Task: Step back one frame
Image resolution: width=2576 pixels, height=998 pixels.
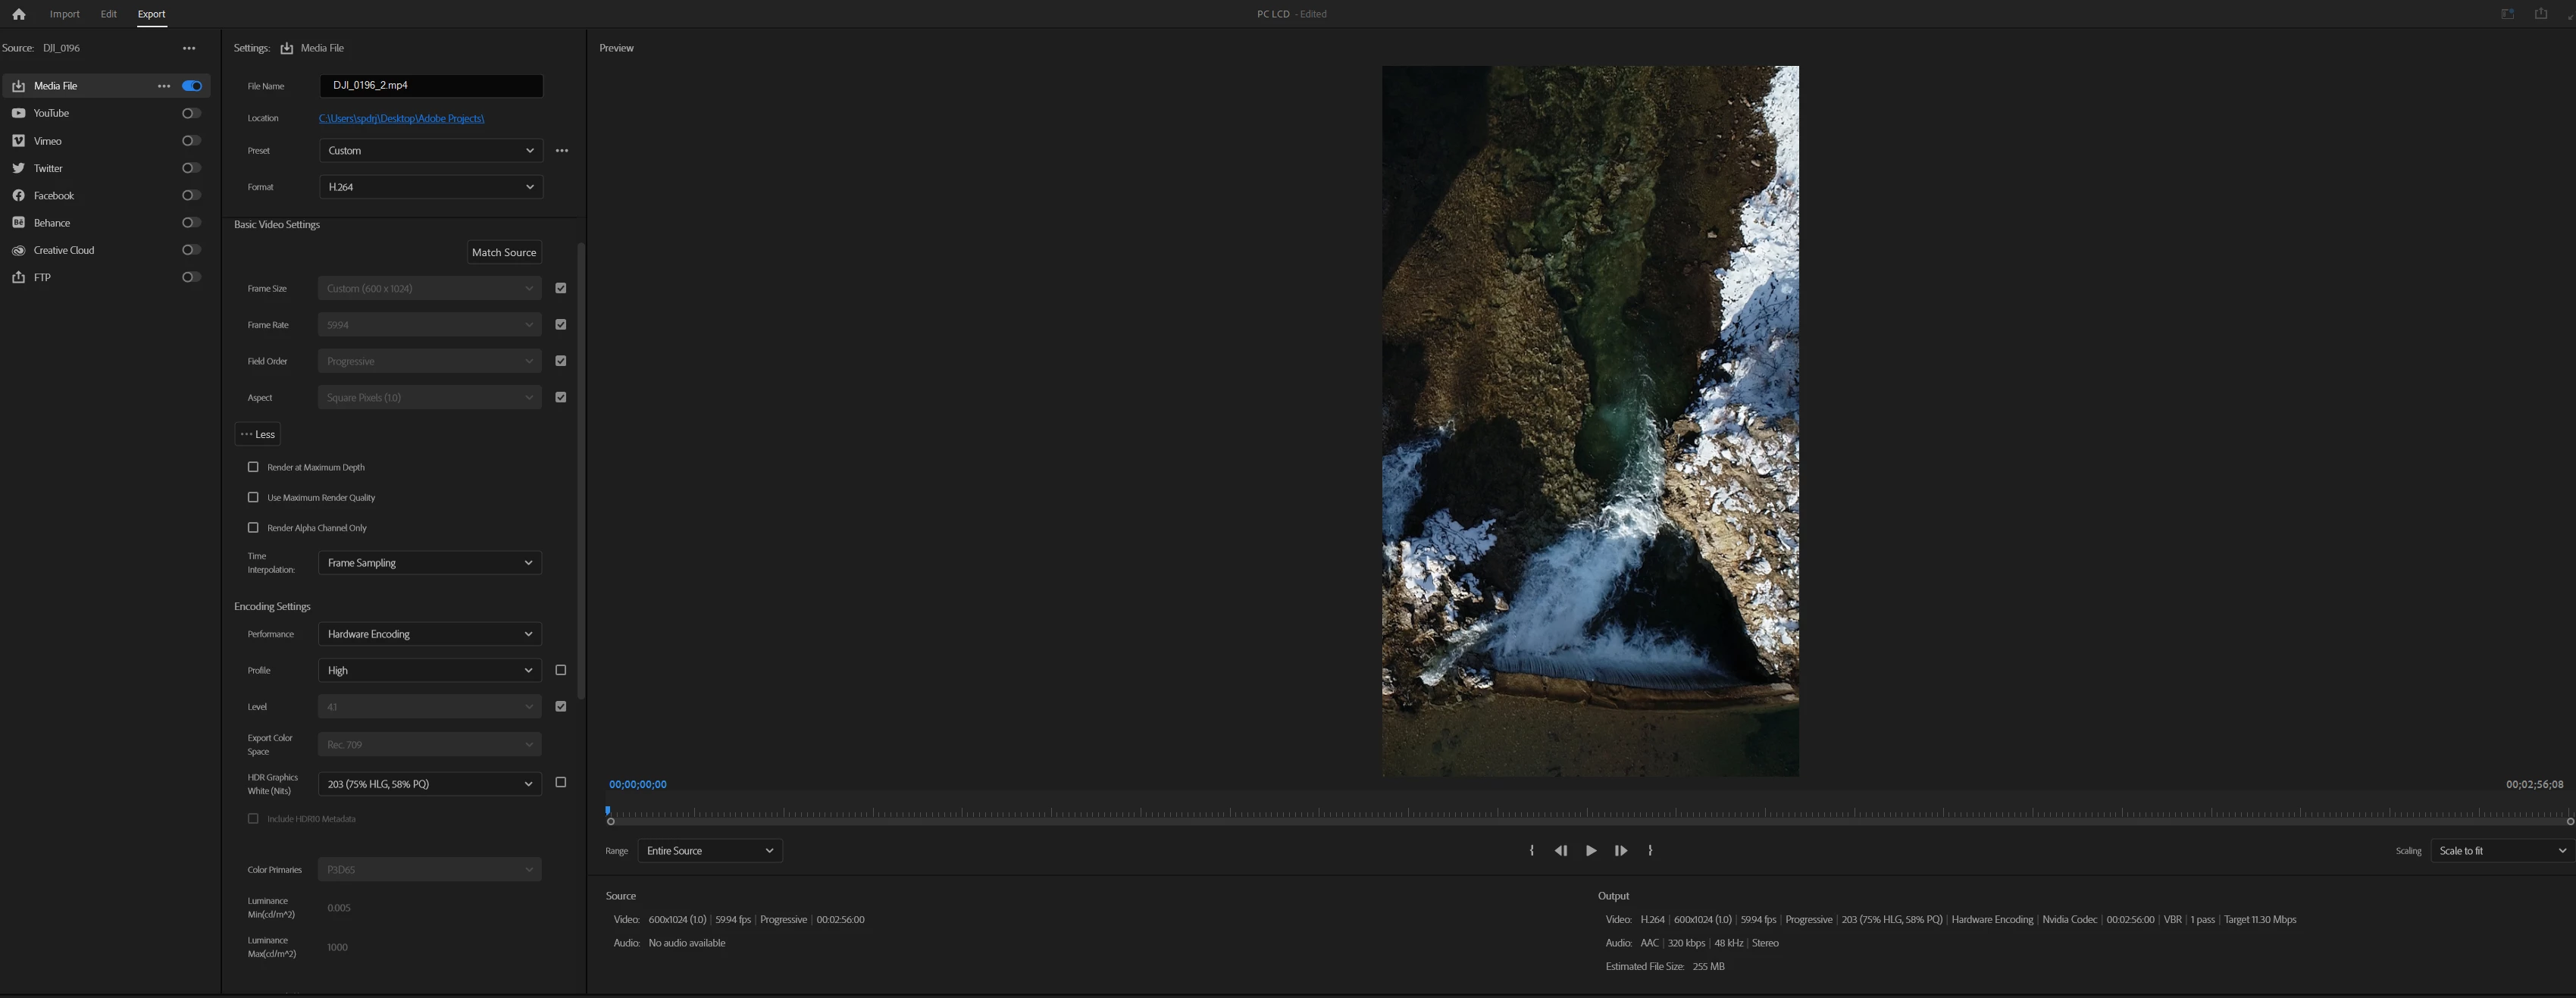Action: coord(1561,851)
